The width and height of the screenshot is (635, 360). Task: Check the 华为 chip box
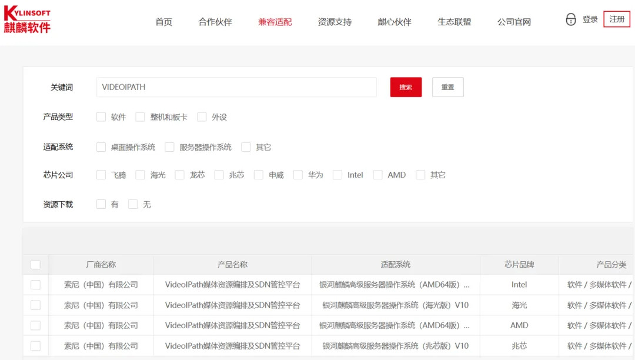[x=298, y=175]
